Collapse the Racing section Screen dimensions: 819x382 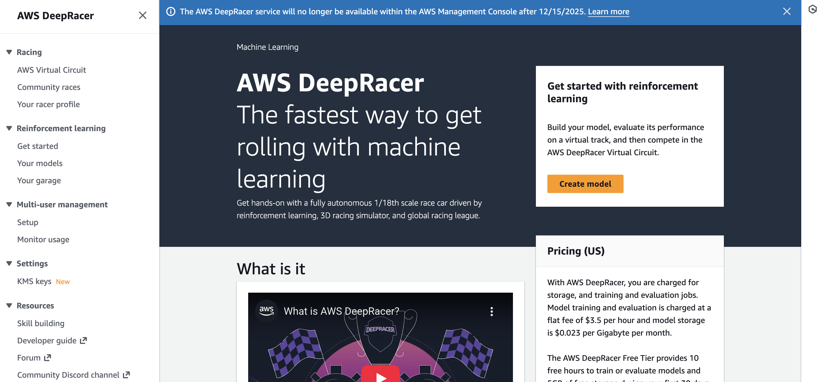[x=9, y=52]
